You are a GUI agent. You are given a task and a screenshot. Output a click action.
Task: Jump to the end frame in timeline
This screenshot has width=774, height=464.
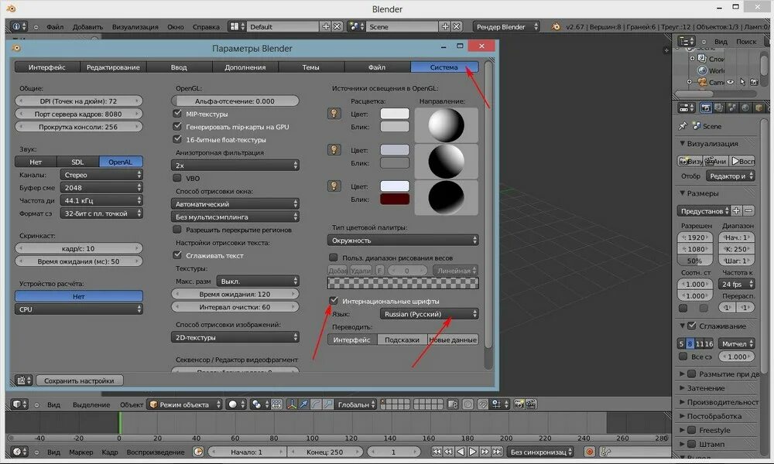click(x=497, y=452)
